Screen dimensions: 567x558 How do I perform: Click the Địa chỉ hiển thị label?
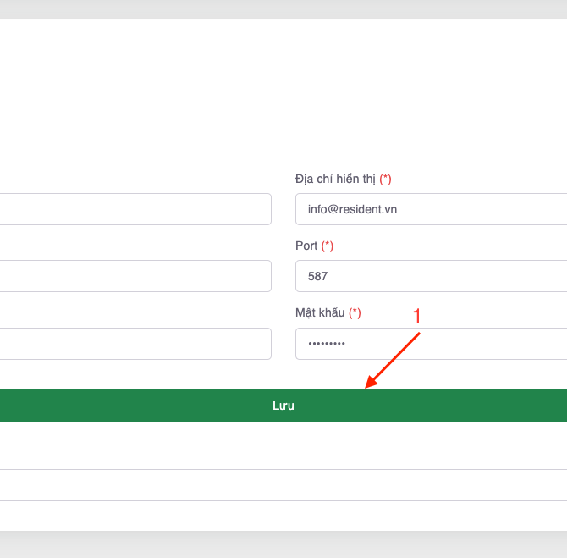pyautogui.click(x=335, y=179)
